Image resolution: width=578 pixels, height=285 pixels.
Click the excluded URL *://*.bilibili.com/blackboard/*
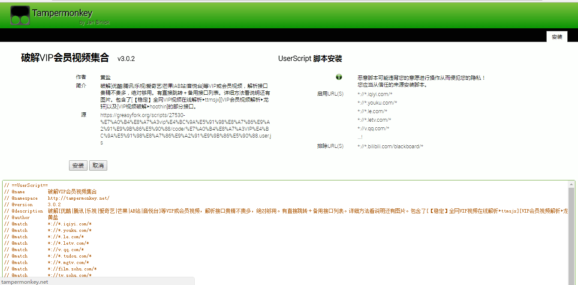click(x=391, y=147)
